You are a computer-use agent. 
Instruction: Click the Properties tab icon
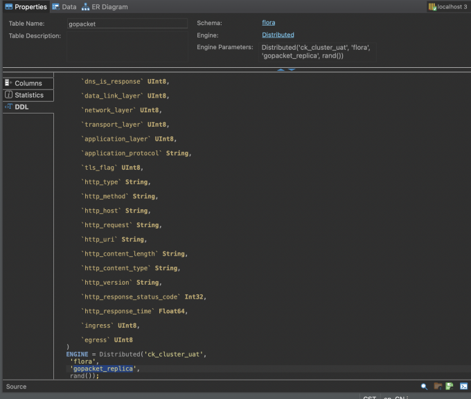click(9, 7)
